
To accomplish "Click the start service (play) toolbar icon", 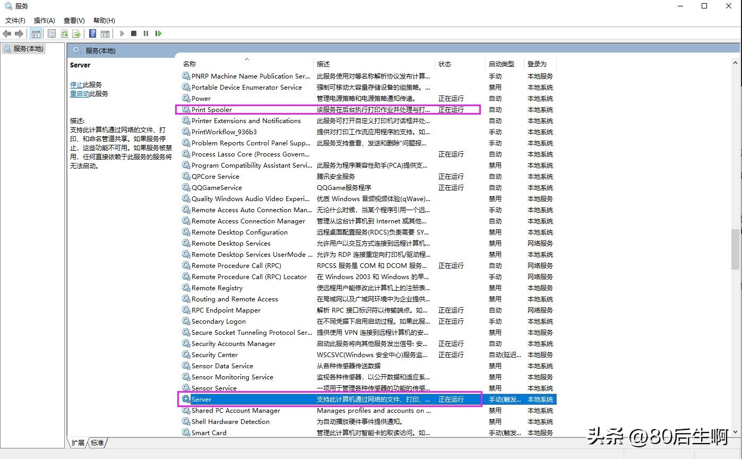I will tap(122, 33).
